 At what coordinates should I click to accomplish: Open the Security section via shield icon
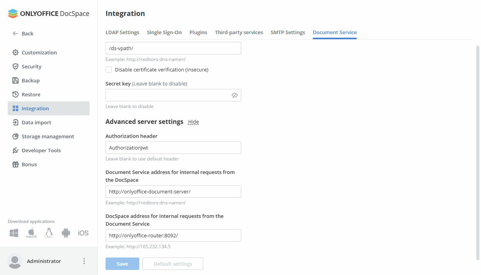[15, 66]
